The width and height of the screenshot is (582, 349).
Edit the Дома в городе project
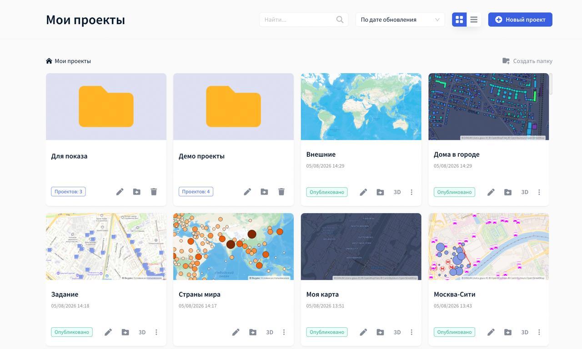pyautogui.click(x=491, y=192)
